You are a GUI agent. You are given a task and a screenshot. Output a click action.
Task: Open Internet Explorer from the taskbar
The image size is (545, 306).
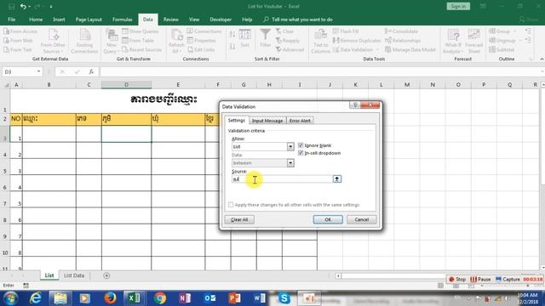(x=35, y=298)
